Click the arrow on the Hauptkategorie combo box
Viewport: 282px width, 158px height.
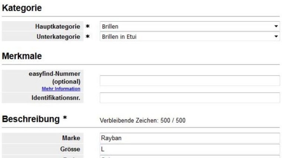click(276, 27)
